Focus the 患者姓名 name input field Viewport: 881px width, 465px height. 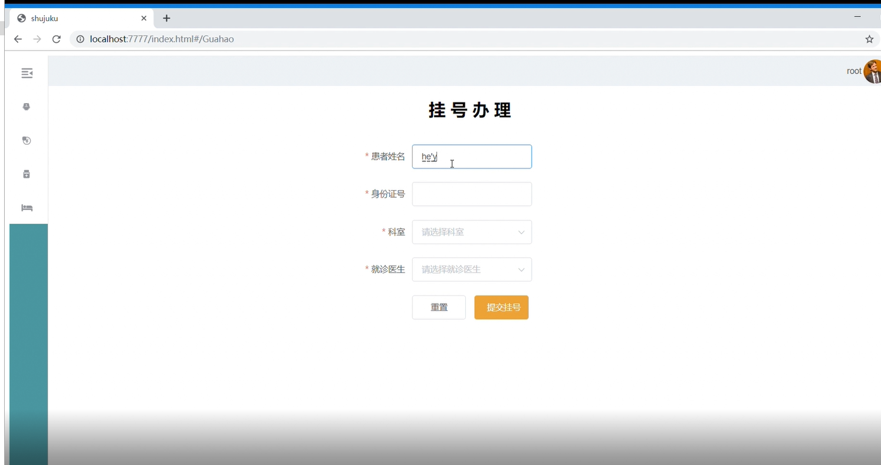[x=472, y=157]
